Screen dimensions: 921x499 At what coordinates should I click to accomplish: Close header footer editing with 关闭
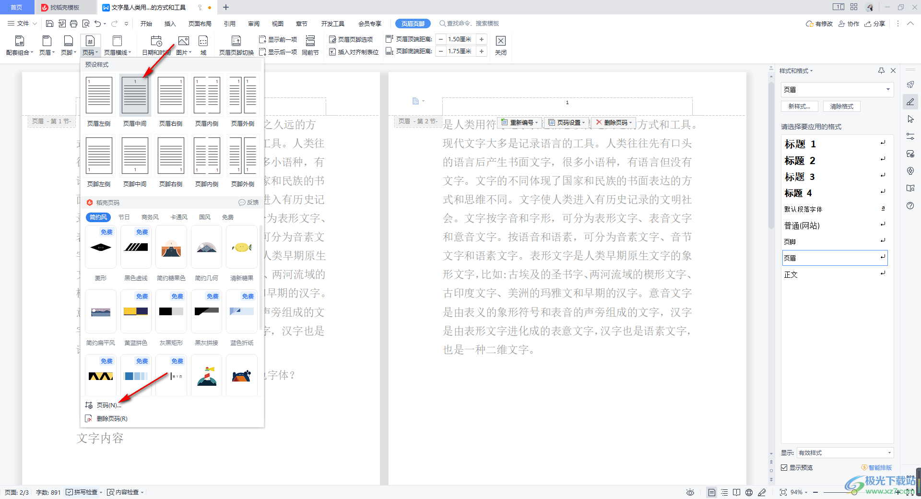pos(501,46)
